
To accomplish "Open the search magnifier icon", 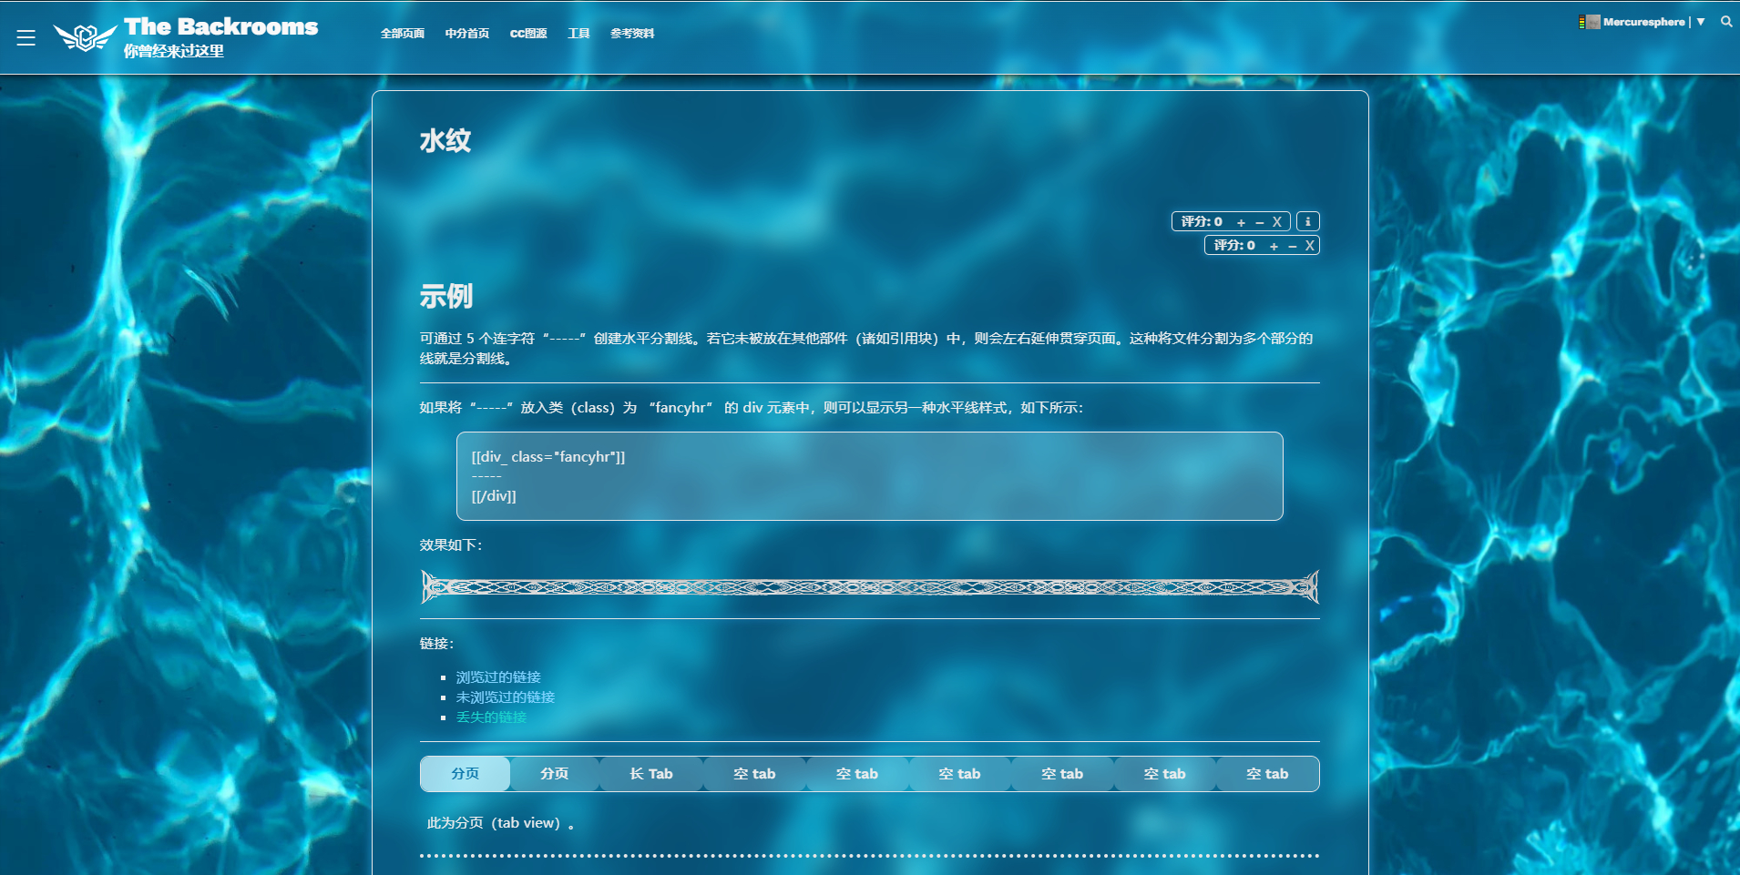I will [1726, 22].
